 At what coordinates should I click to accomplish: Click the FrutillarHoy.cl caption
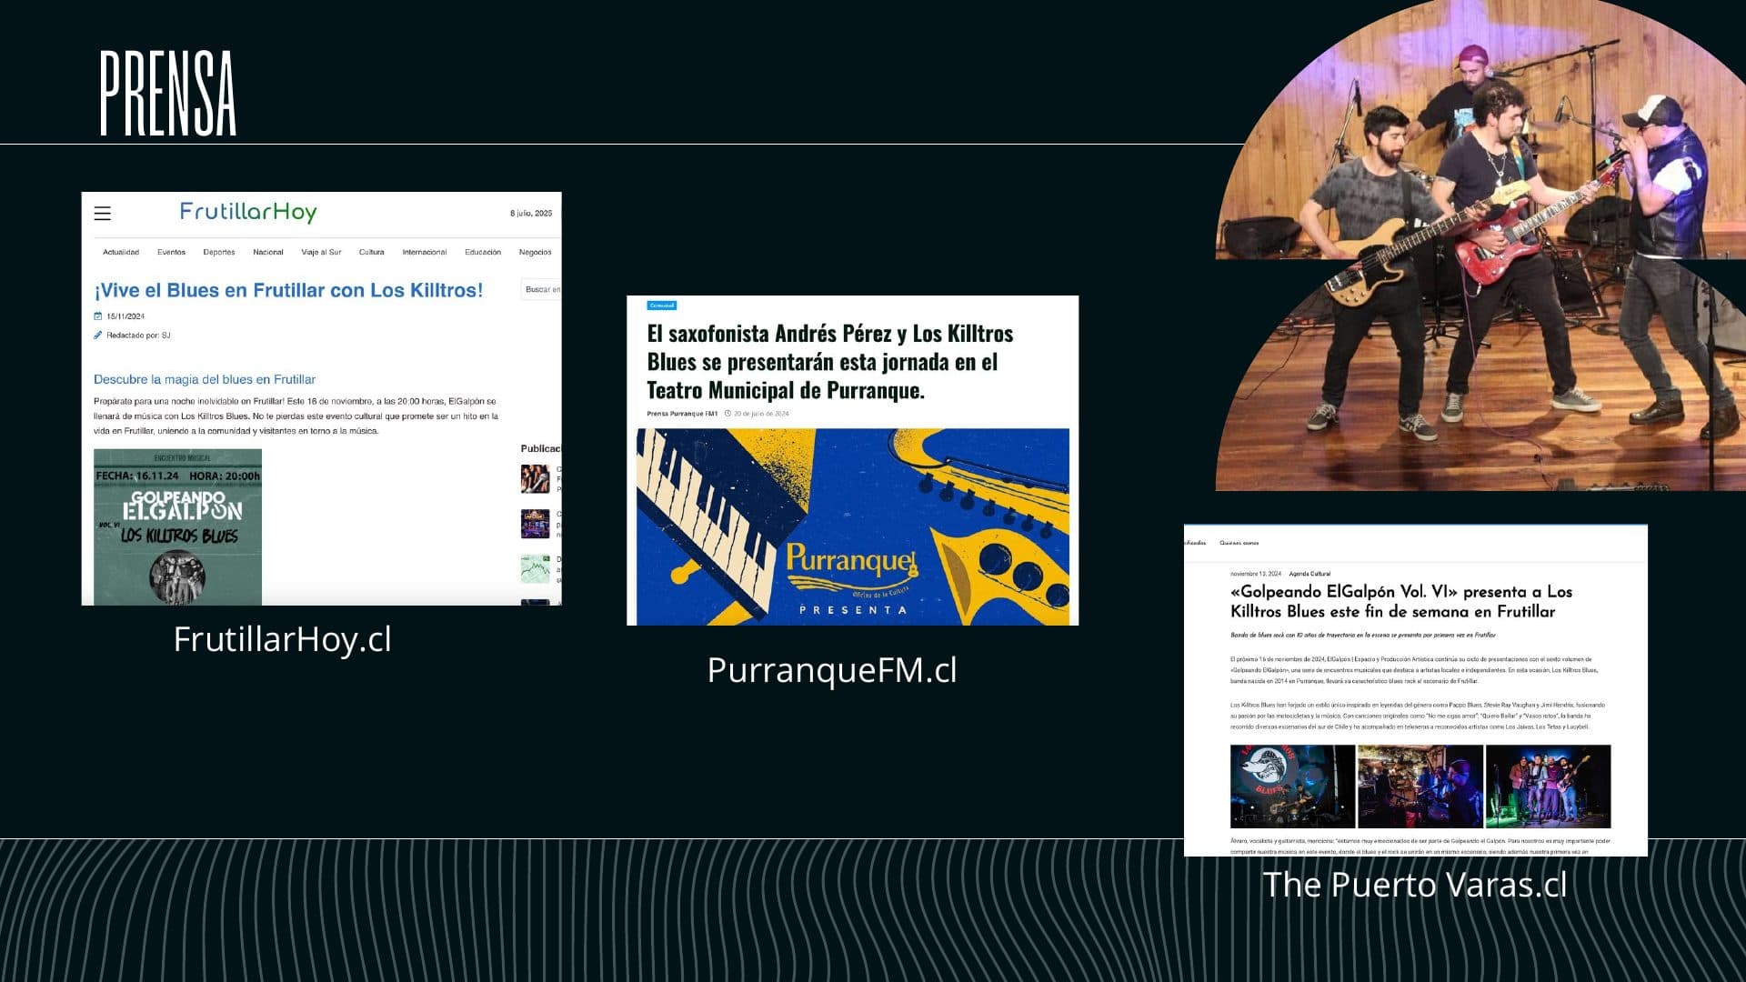(x=283, y=639)
